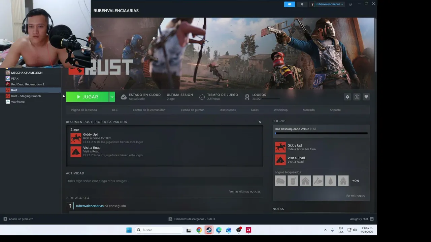Show the +94 remaining locked achievements

[355, 181]
